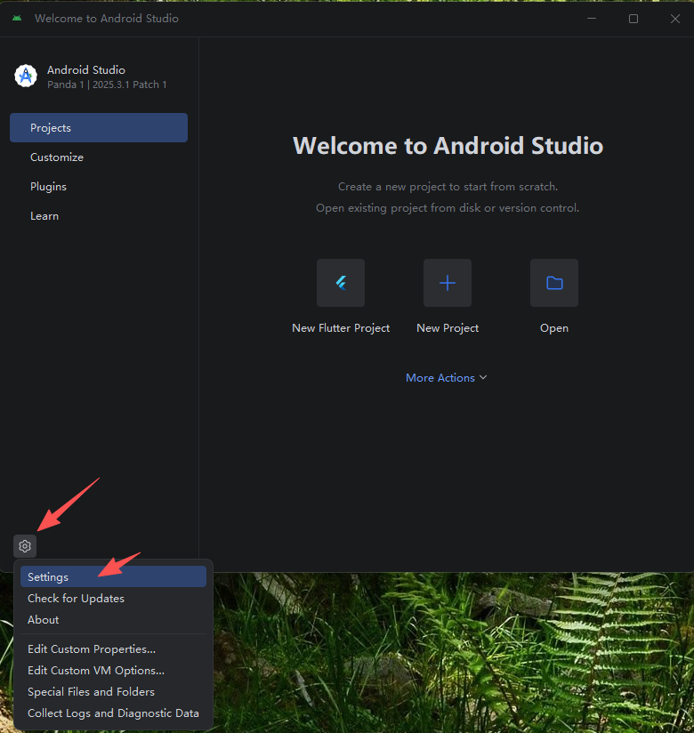
Task: Click the Welcome to Android Studio heading
Action: coord(448,145)
